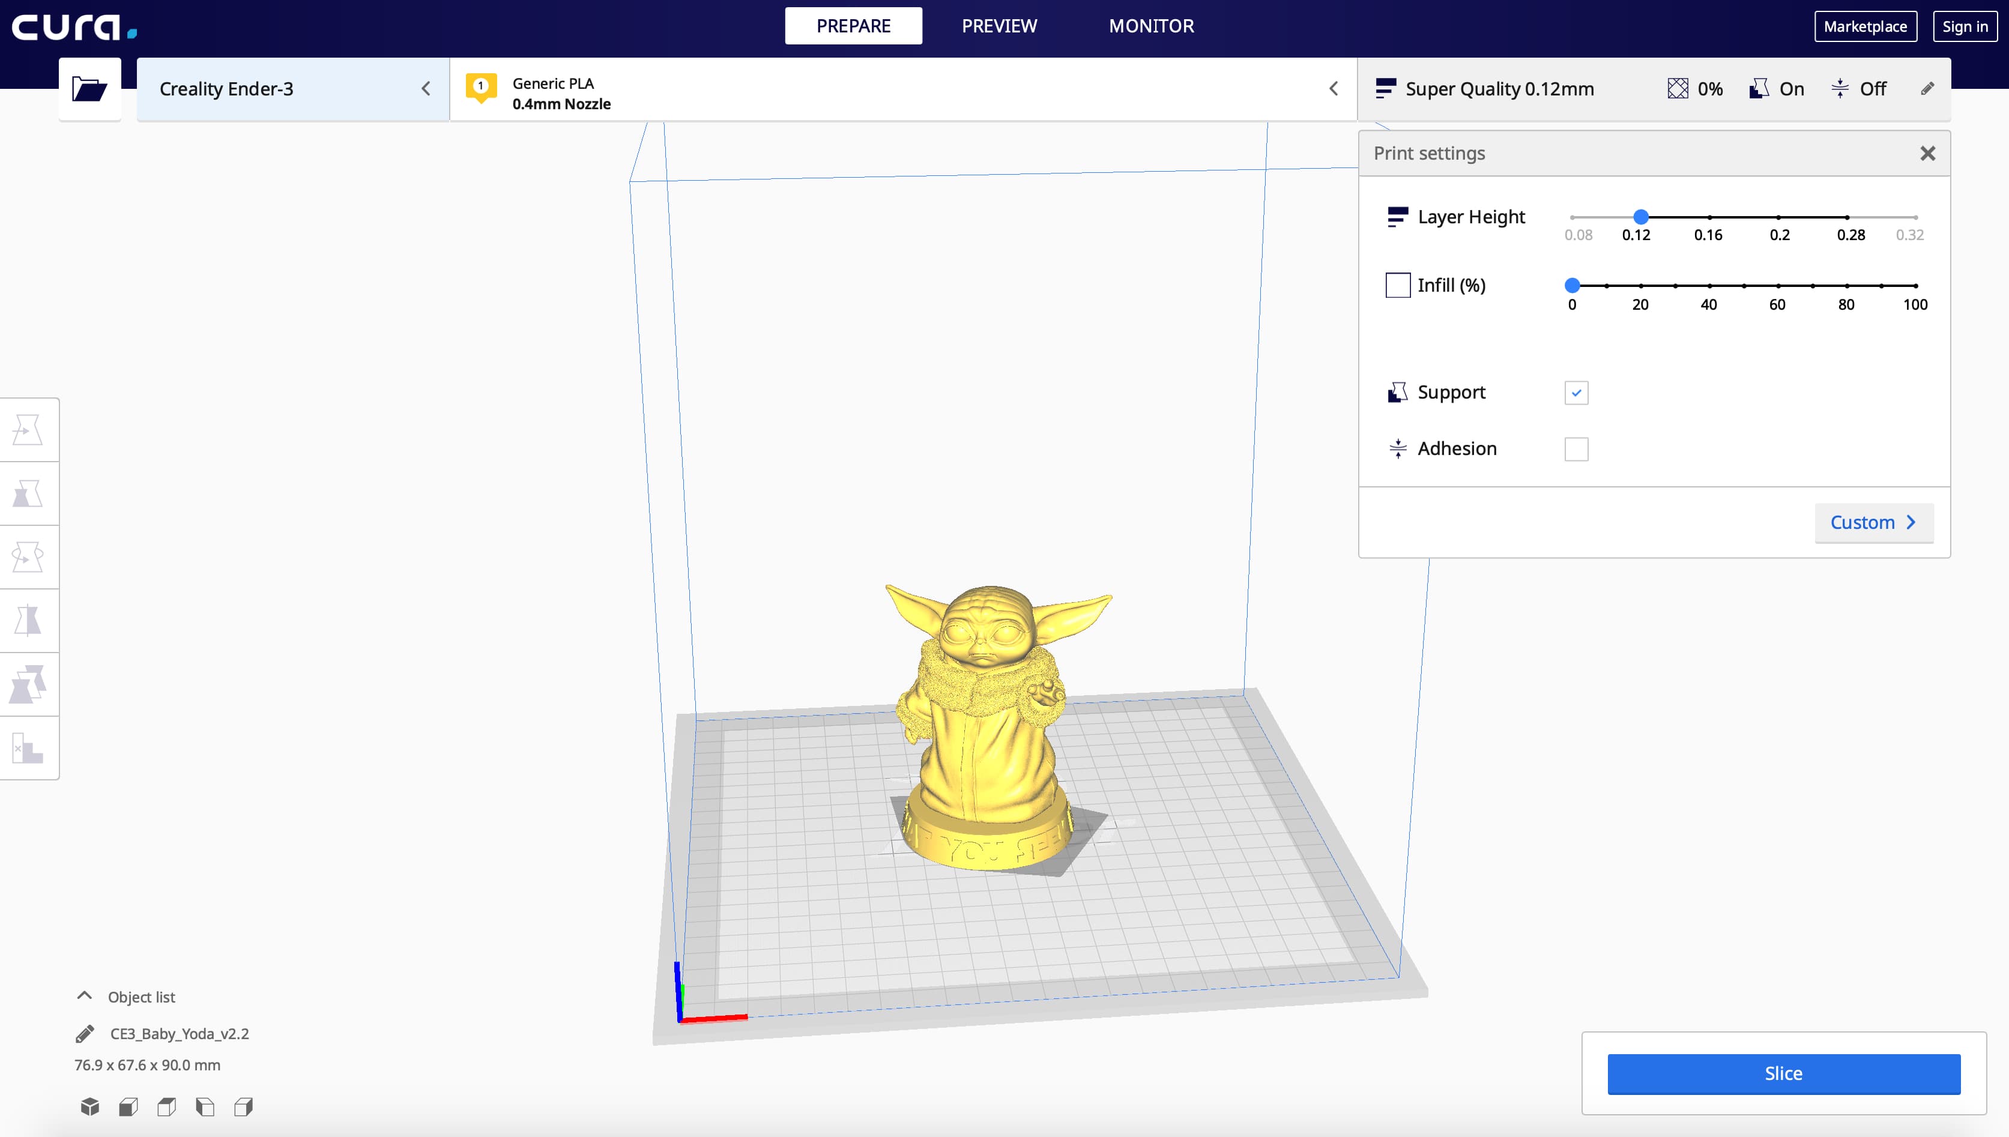Click the support On icon in summary bar
2009x1137 pixels.
coord(1759,88)
